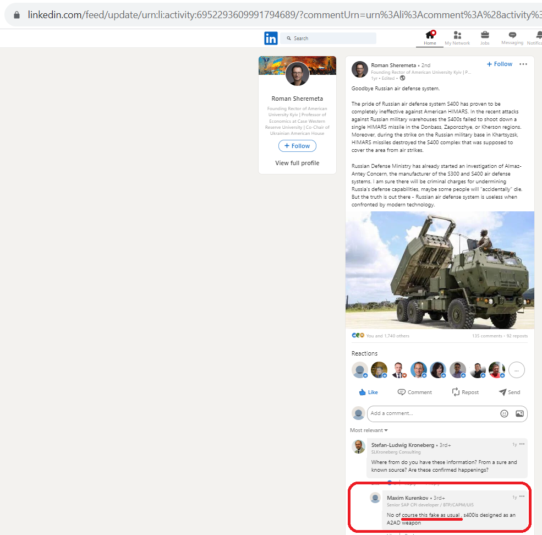Viewport: 542px width, 535px height.
Task: Click the Like button
Action: (x=369, y=392)
